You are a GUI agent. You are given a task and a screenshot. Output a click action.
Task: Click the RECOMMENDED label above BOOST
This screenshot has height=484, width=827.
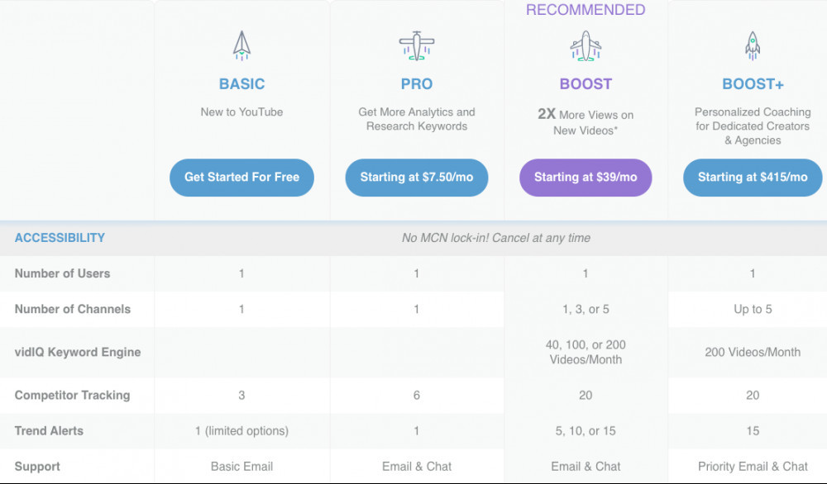(586, 9)
